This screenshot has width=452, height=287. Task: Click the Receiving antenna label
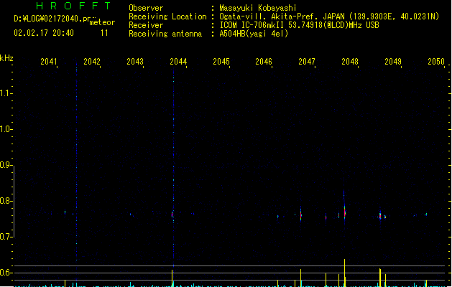165,34
